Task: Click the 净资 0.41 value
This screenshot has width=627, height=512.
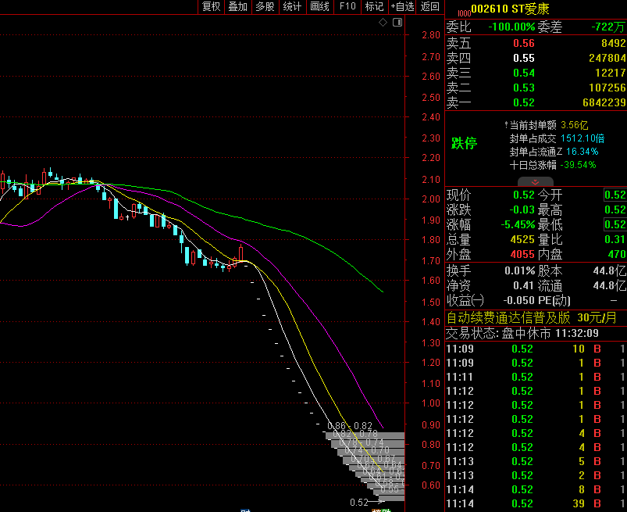Action: (x=524, y=285)
